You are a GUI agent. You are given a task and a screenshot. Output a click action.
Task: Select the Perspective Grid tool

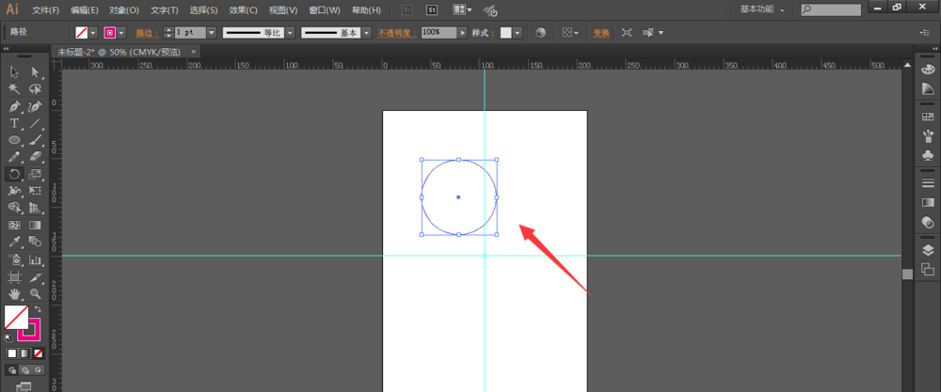coord(35,208)
